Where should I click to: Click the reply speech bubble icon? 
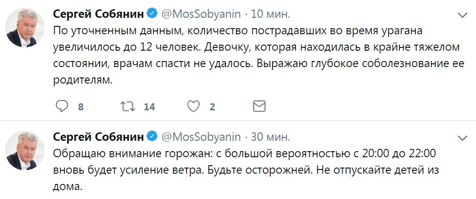point(62,107)
